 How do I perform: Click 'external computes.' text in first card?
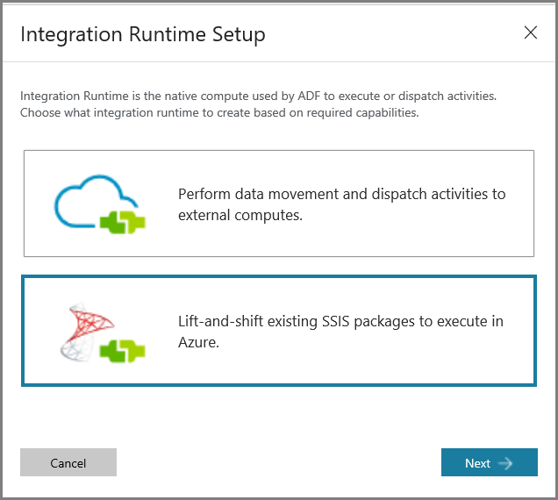point(240,215)
